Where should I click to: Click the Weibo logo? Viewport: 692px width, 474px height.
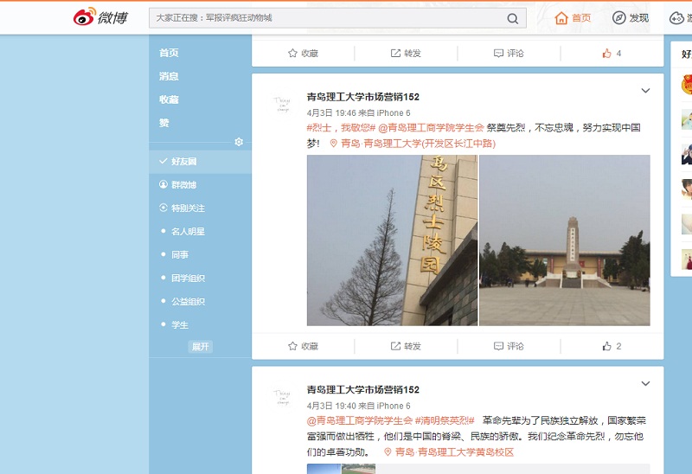(99, 17)
